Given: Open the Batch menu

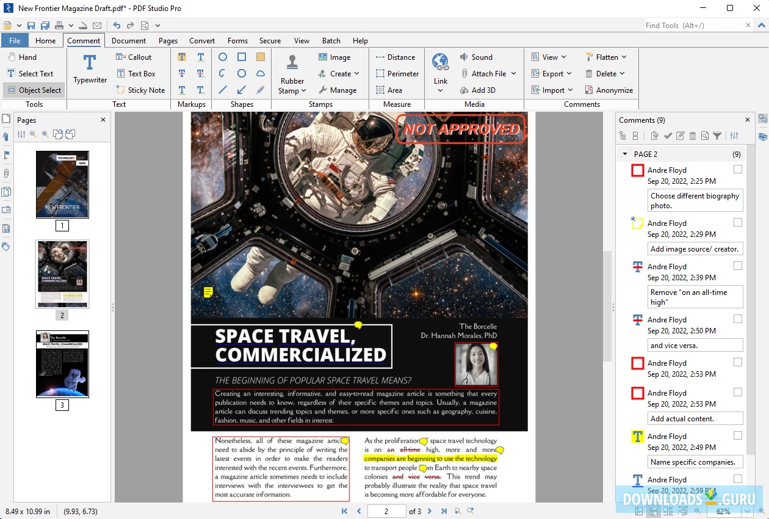Looking at the screenshot, I should [x=331, y=40].
